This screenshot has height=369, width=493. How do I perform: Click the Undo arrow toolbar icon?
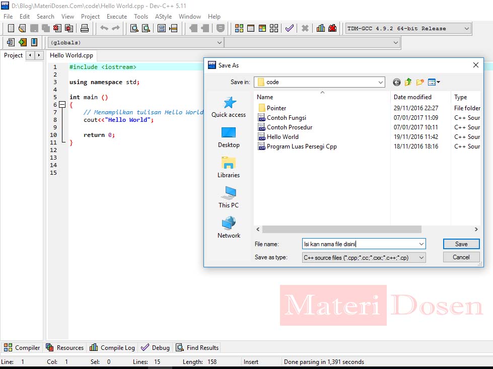tap(104, 29)
